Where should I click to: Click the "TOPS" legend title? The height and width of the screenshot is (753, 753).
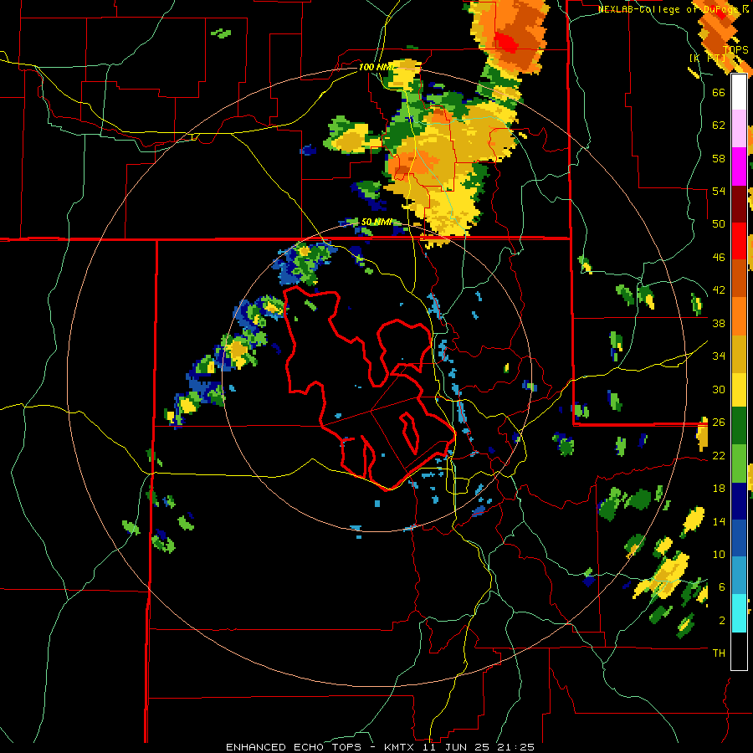point(736,50)
